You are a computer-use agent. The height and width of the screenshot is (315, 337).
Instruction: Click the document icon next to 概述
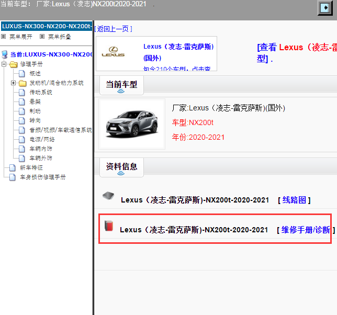click(x=21, y=73)
